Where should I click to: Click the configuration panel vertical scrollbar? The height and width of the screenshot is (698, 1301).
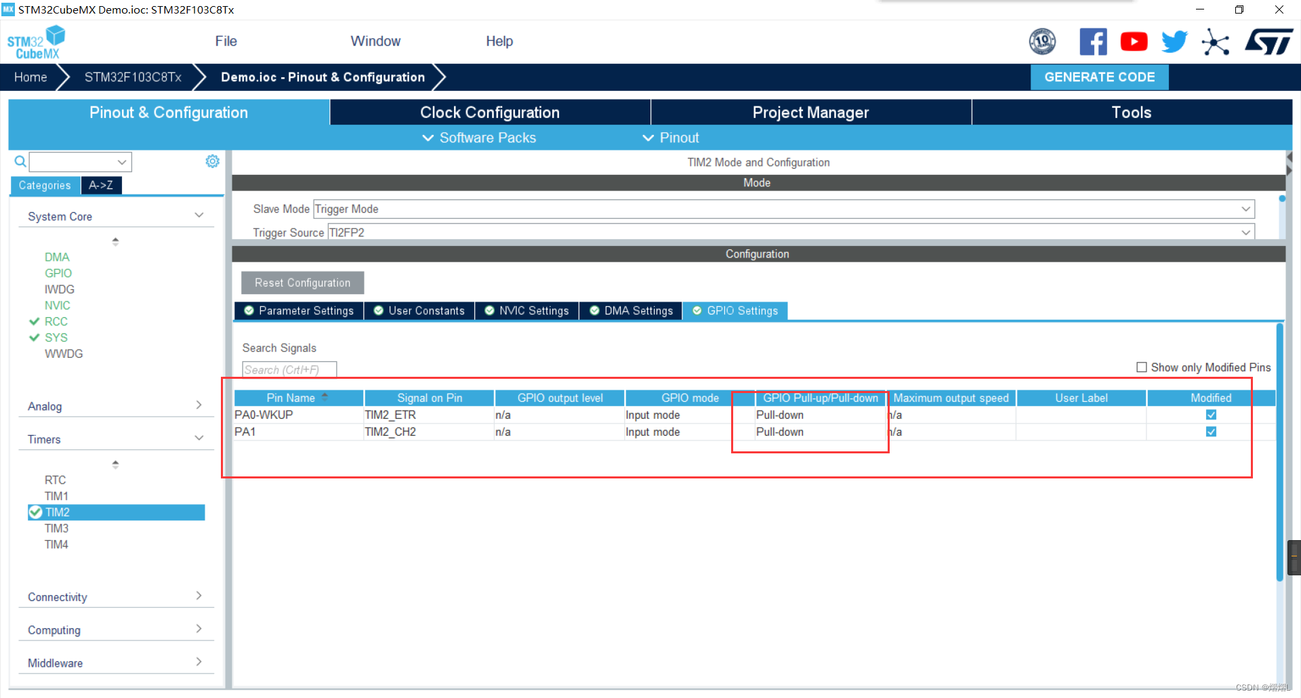click(1279, 452)
